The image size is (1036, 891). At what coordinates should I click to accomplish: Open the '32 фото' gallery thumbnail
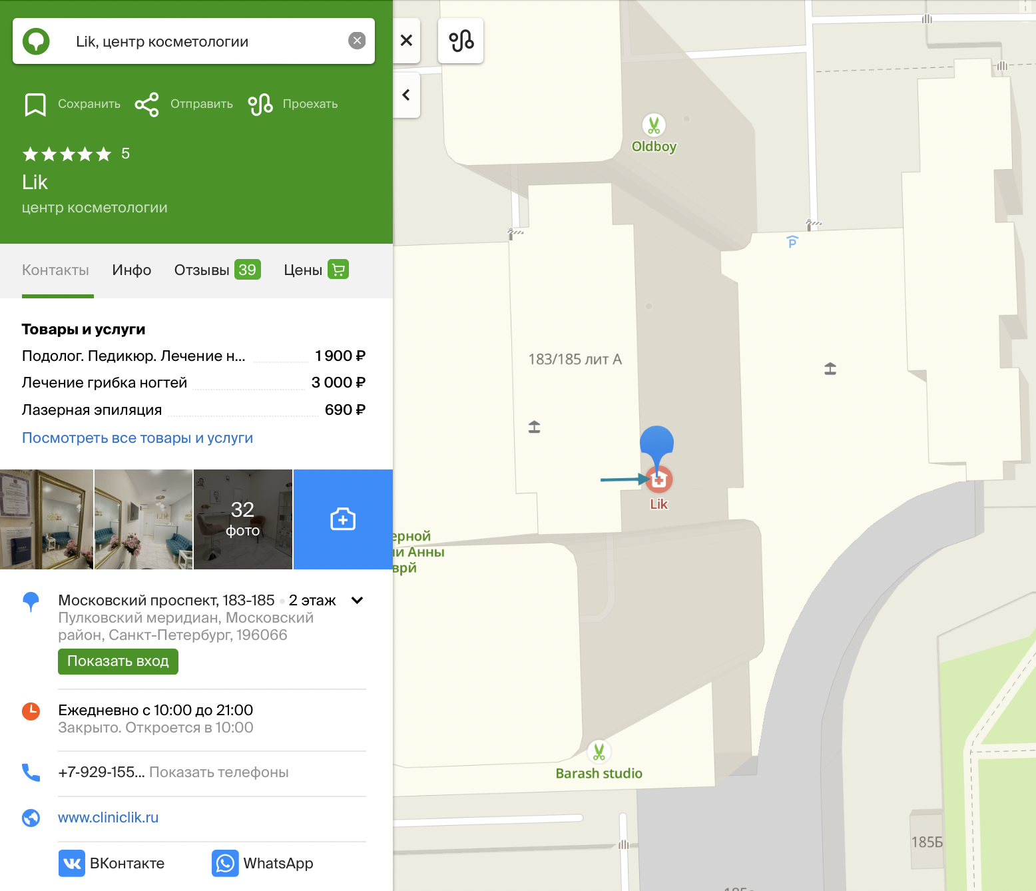(243, 519)
